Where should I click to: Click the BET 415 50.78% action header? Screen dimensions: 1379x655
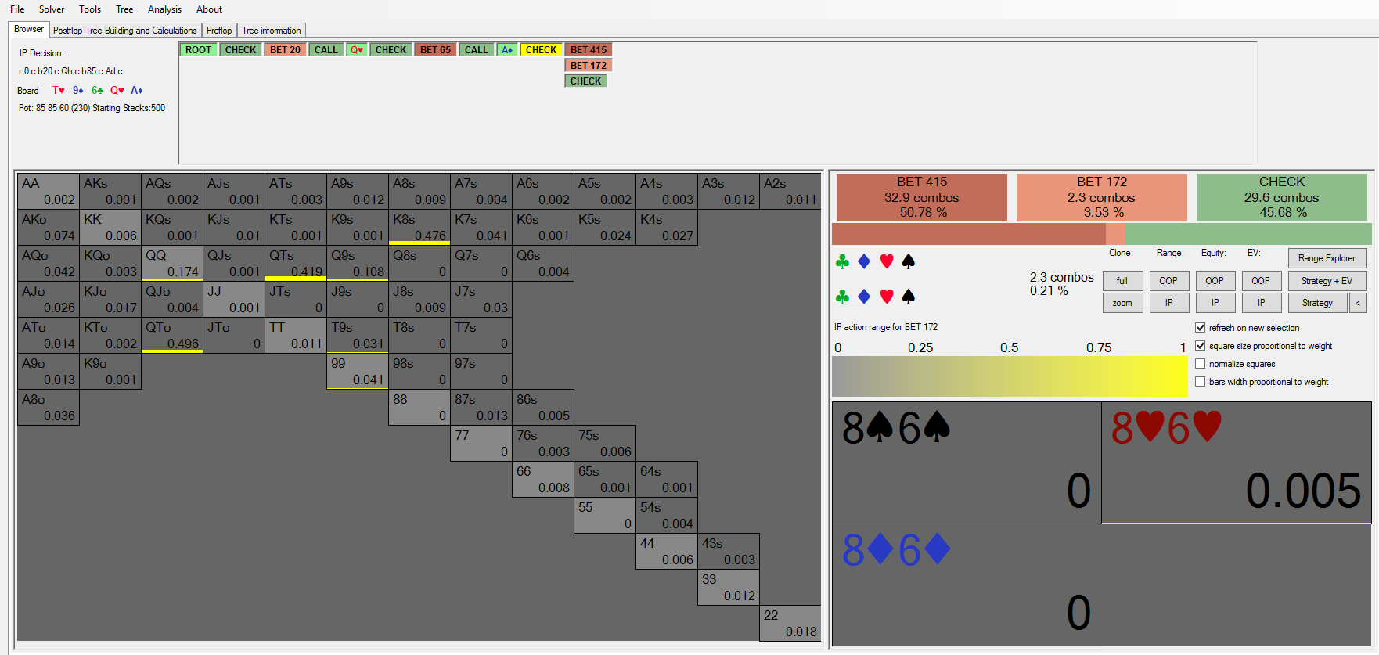922,197
